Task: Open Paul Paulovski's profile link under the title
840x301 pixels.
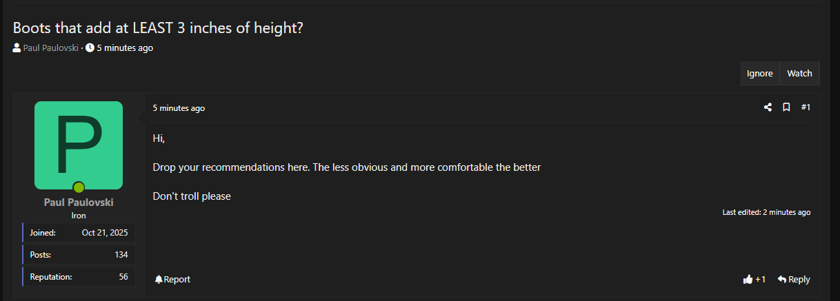Action: tap(51, 48)
